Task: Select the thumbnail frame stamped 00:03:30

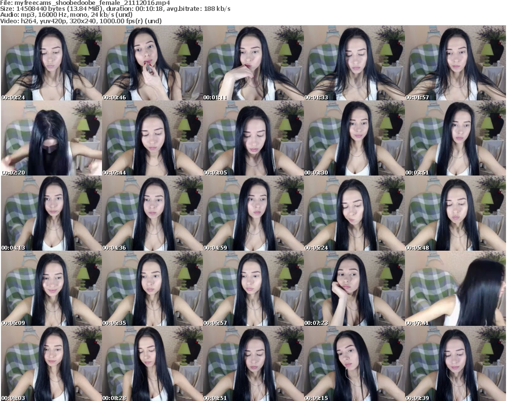Action: [x=355, y=138]
